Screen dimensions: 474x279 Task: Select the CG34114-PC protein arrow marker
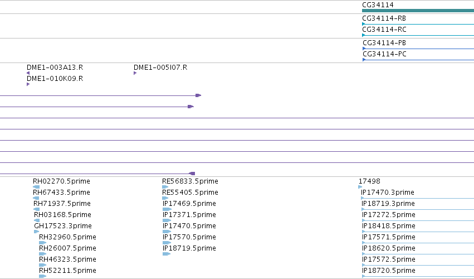click(364, 60)
